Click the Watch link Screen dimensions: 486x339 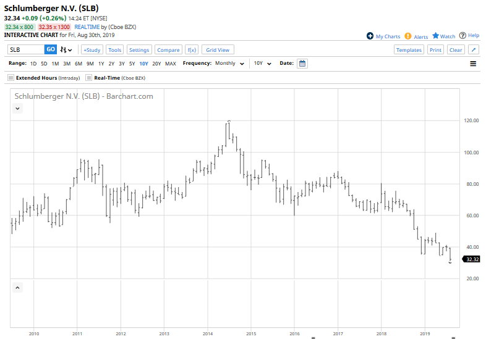pyautogui.click(x=448, y=36)
